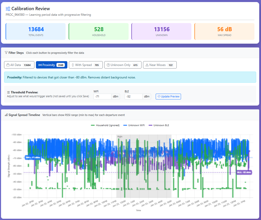Image resolution: width=261 pixels, height=220 pixels.
Task: Switch to the With Spread filter step
Action: point(86,65)
